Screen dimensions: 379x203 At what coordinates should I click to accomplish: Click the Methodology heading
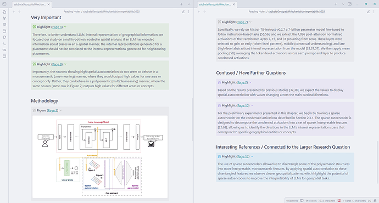44,101
